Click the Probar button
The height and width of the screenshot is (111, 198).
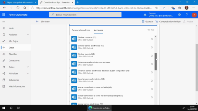[x=188, y=22]
